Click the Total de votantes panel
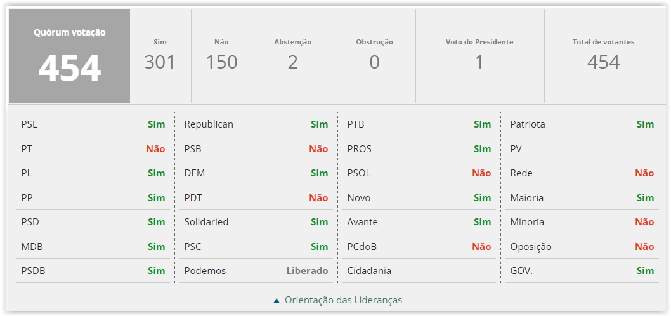 tap(603, 56)
